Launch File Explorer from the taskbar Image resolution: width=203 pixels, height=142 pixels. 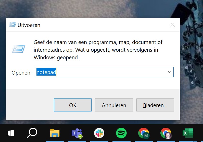[55, 133]
